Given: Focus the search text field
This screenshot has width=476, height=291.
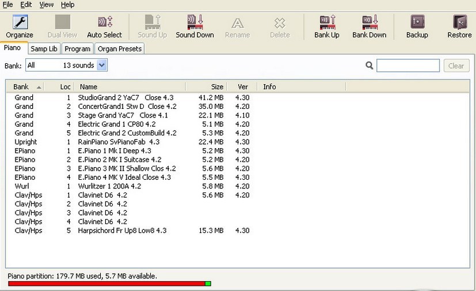Looking at the screenshot, I should [x=408, y=65].
